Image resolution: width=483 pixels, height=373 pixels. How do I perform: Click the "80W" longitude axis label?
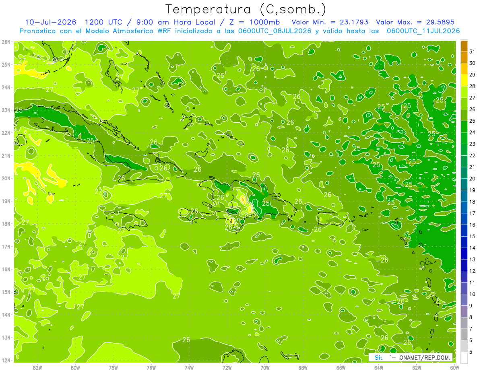point(75,367)
